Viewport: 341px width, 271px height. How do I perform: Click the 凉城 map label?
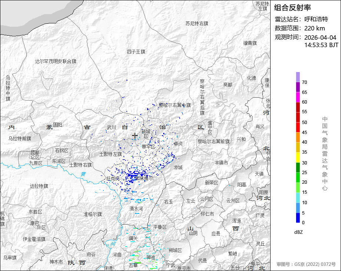point(178,167)
